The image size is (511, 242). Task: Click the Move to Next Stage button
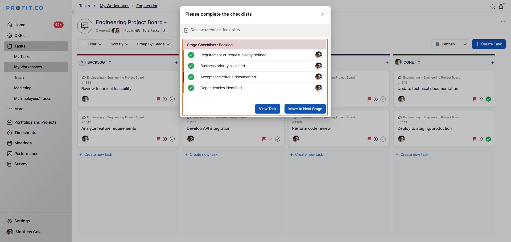pos(305,109)
